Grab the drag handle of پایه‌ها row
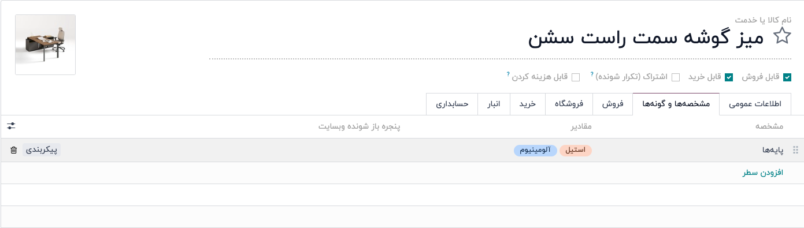Viewport: 804px width, 228px height. [795, 150]
